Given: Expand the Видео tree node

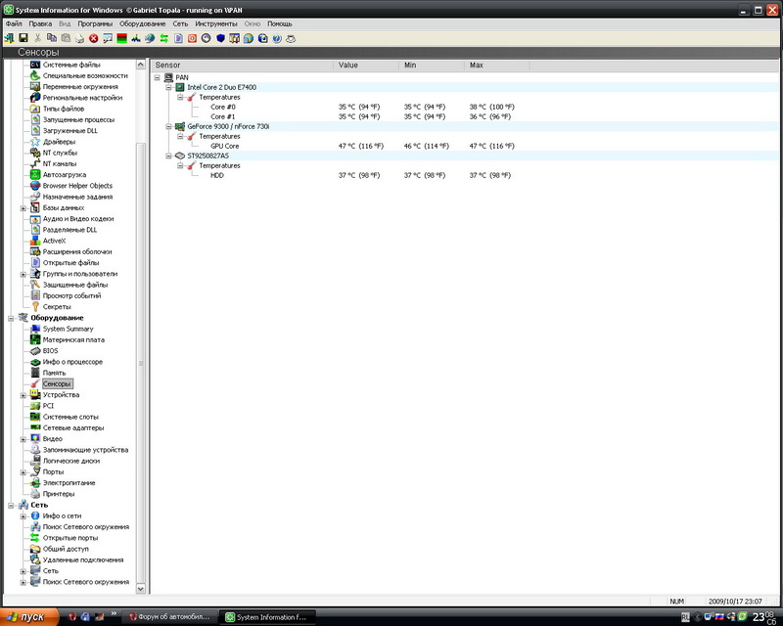Looking at the screenshot, I should [x=23, y=439].
